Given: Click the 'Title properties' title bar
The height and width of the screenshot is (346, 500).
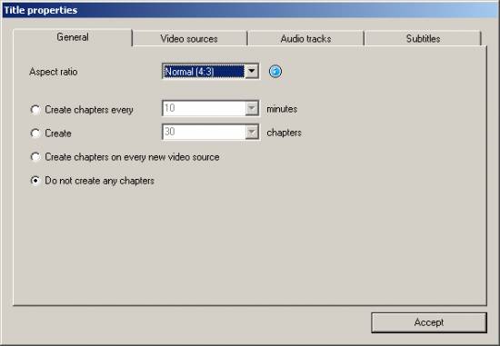Looking at the screenshot, I should (250, 10).
